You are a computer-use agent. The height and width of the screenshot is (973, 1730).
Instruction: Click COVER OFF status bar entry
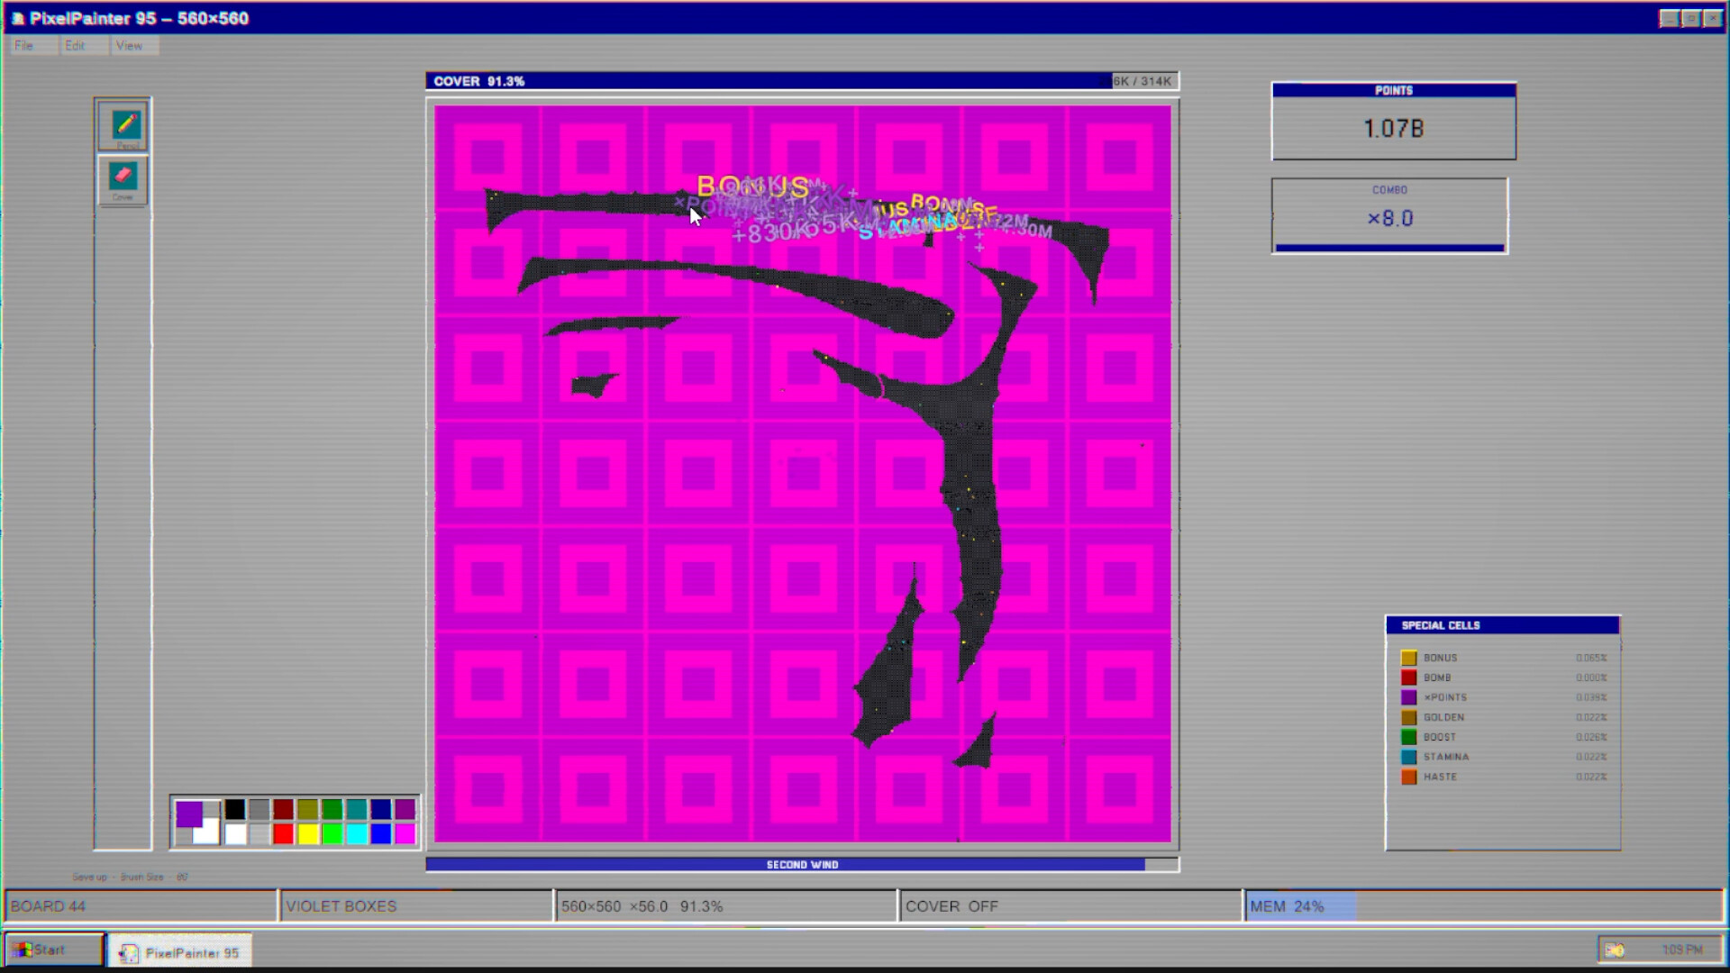click(1070, 906)
